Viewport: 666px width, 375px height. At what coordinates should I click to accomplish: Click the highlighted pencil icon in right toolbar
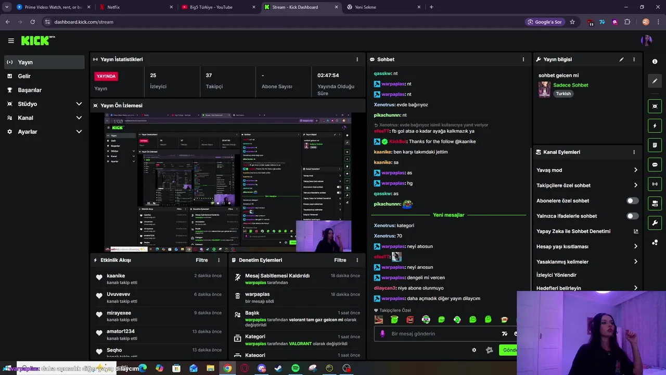tap(655, 81)
